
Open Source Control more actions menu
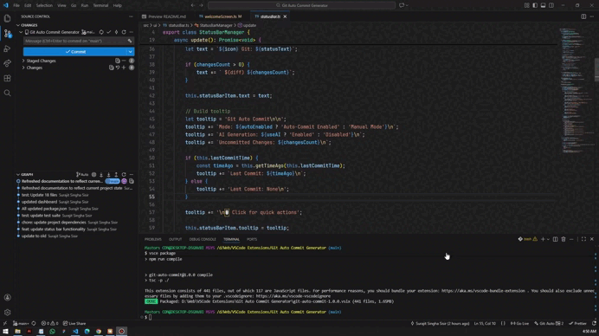point(131,16)
